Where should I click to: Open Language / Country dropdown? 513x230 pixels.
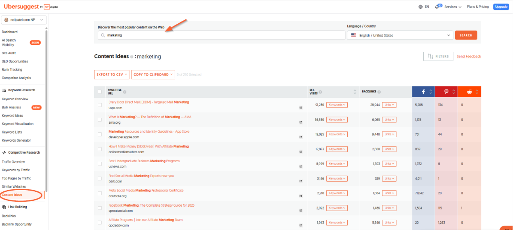400,35
